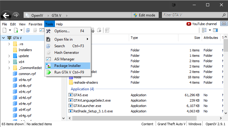The width and height of the screenshot is (228, 127).
Task: Click the green Run GTA V icon
Action: click(x=49, y=72)
